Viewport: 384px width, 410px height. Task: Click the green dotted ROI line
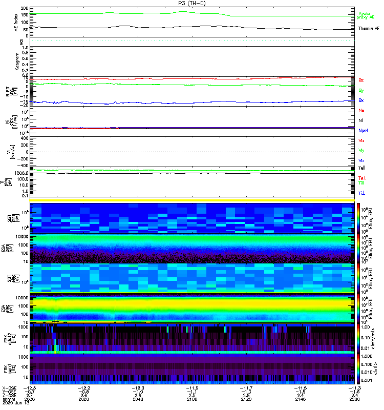pos(192,40)
